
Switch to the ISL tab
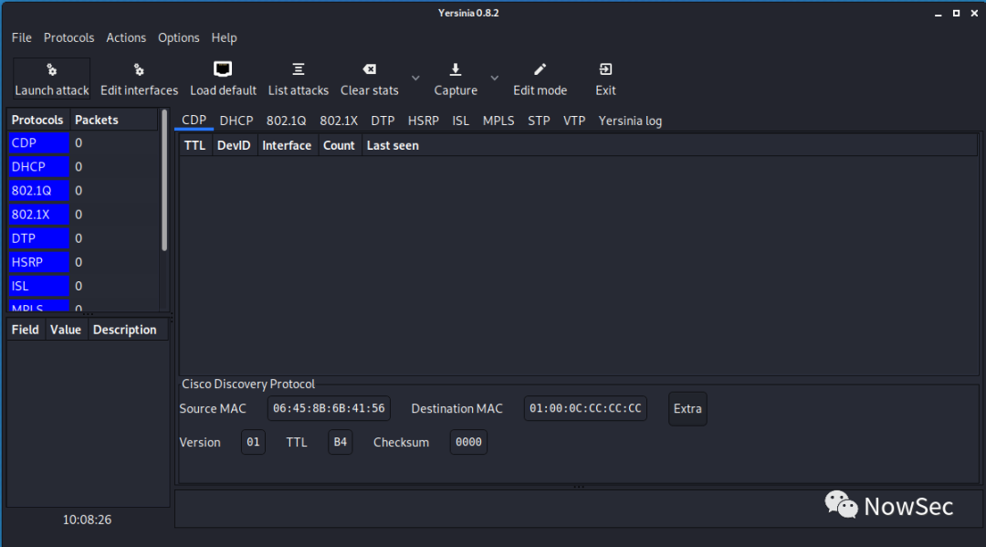pyautogui.click(x=460, y=121)
